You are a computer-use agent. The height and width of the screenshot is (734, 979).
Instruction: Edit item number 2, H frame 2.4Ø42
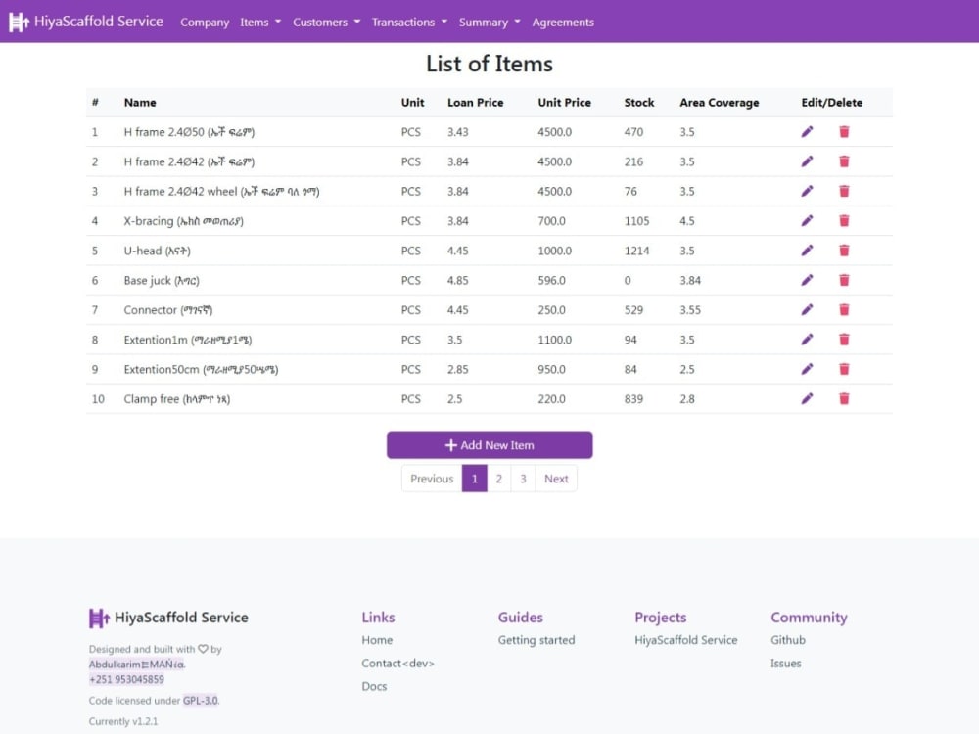[807, 161]
